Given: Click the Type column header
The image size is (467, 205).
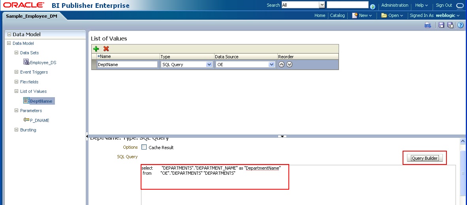Looking at the screenshot, I should point(187,56).
